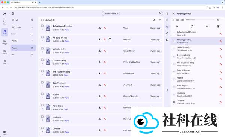
Task: Download Fragile audio file
Action: pyautogui.click(x=99, y=96)
